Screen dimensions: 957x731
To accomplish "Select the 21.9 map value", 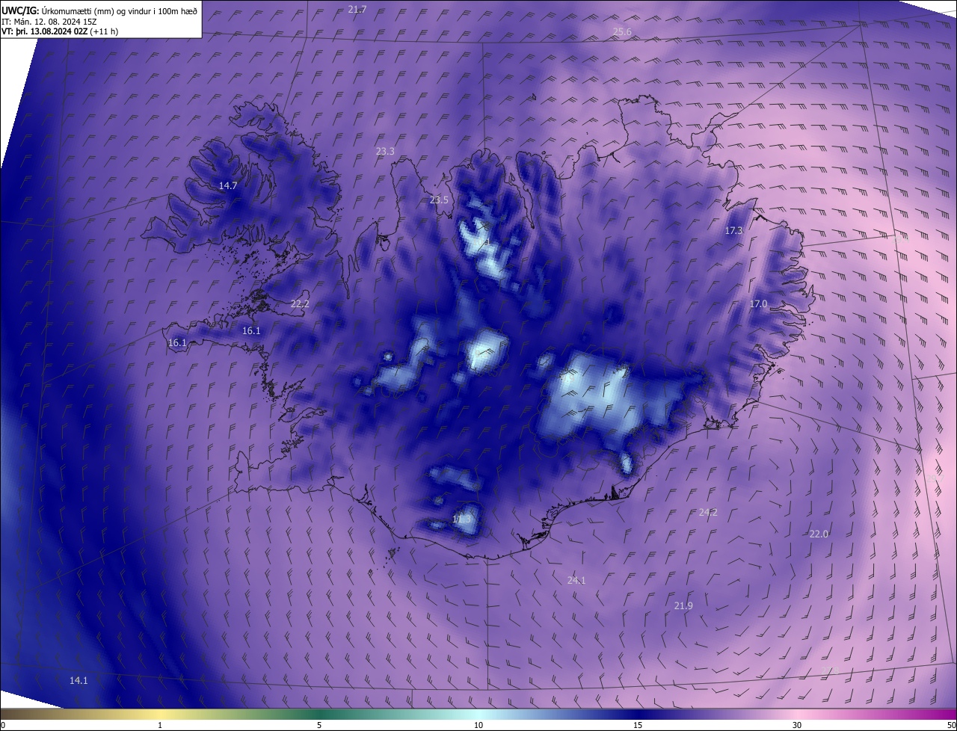I will 683,605.
